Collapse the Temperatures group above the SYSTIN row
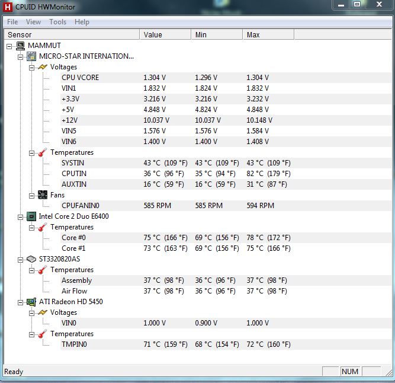This screenshot has height=383, width=395. 31,153
